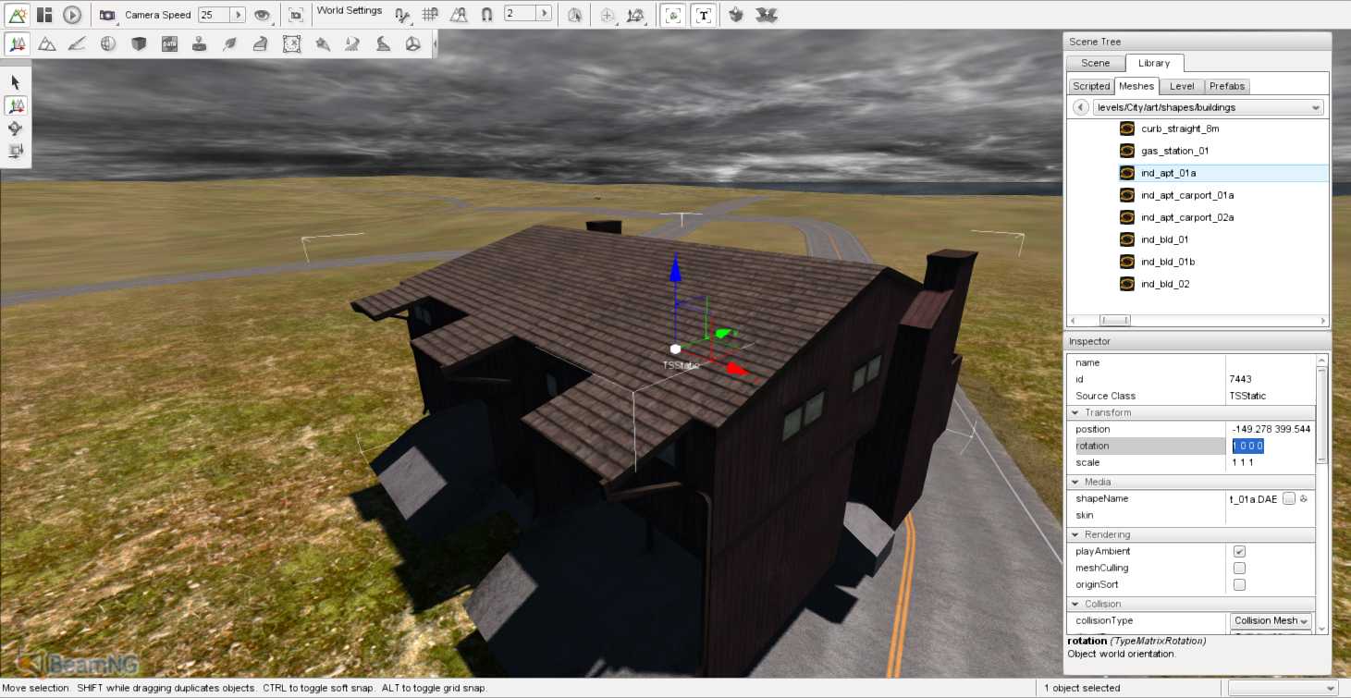1351x698 pixels.
Task: Open the Particle Editor tool
Action: click(x=322, y=43)
